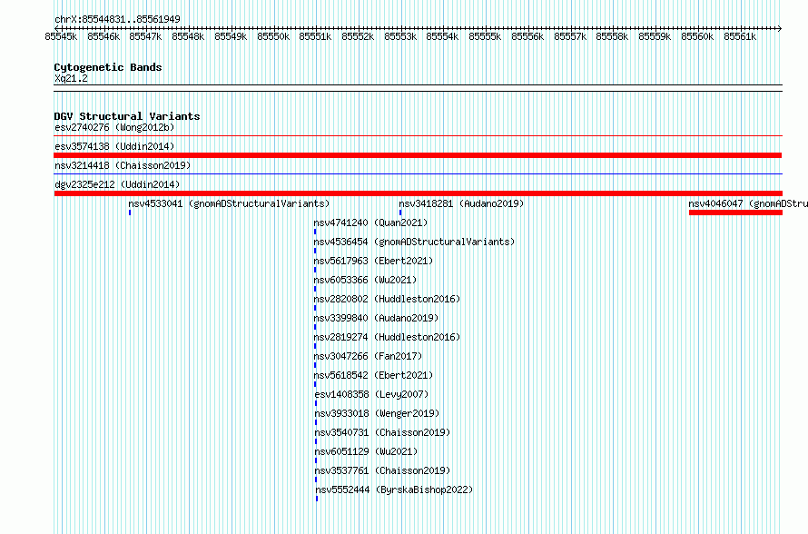This screenshot has height=534, width=808.
Task: Open esv1408358 (Levy2007) variant
Action: (371, 394)
